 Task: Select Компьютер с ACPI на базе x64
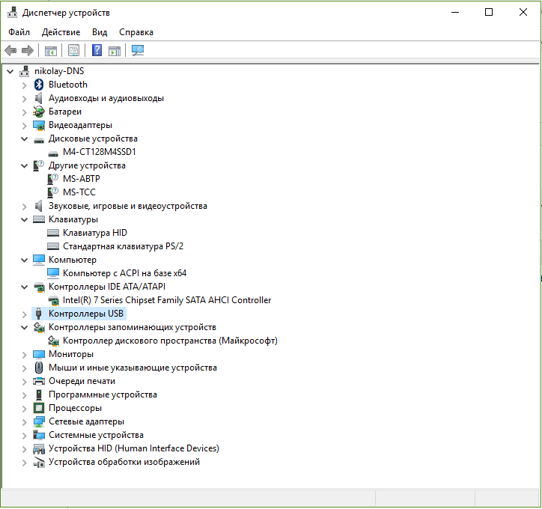(x=124, y=273)
